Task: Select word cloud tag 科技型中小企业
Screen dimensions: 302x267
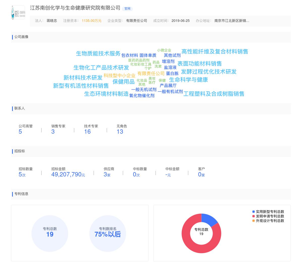Action: pyautogui.click(x=120, y=75)
